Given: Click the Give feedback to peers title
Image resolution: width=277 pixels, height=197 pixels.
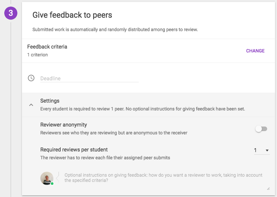Looking at the screenshot, I should click(72, 15).
